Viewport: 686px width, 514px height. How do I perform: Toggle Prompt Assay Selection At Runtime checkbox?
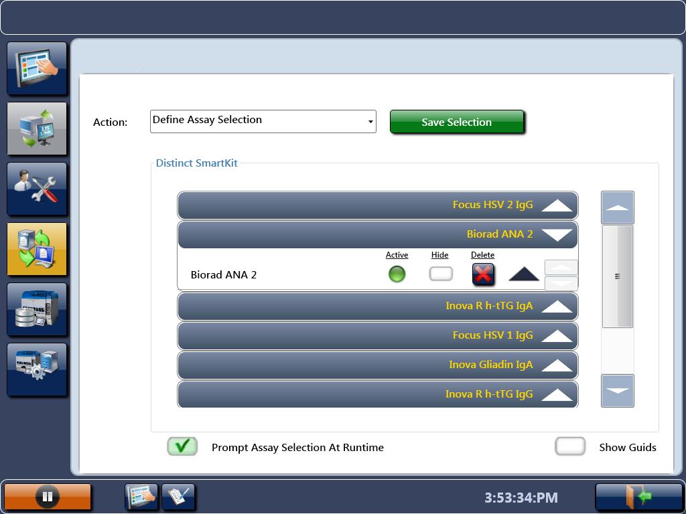point(182,446)
